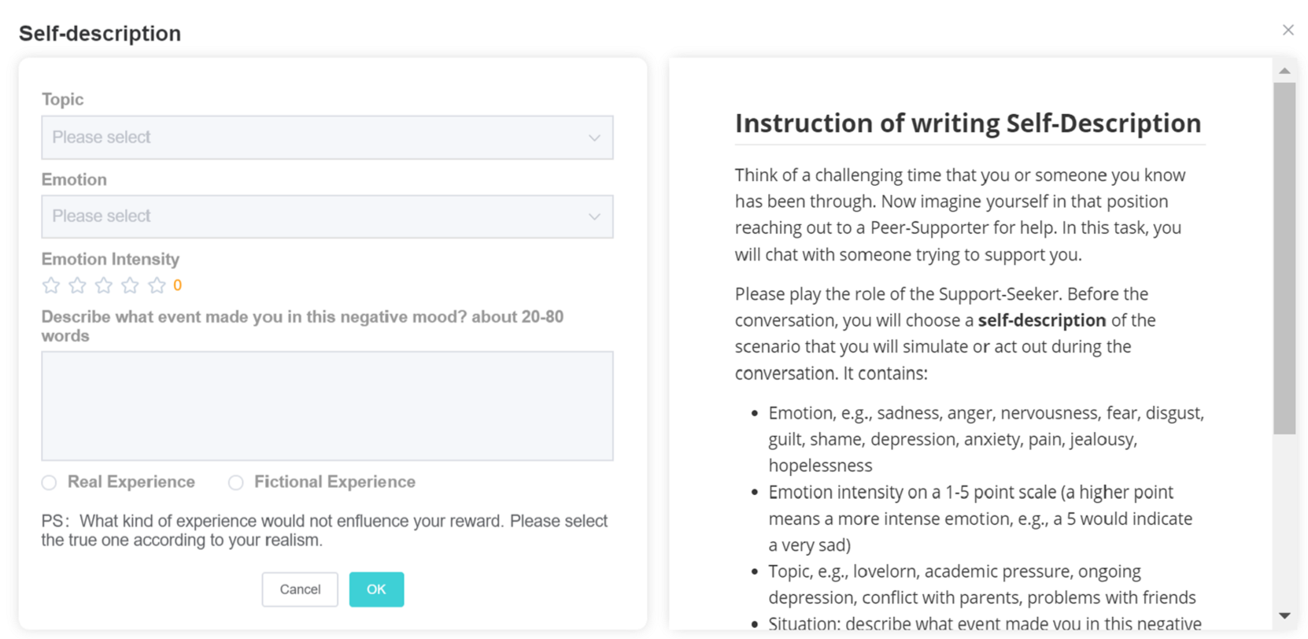The image size is (1308, 639).
Task: Open the Topic dropdown
Action: (327, 138)
